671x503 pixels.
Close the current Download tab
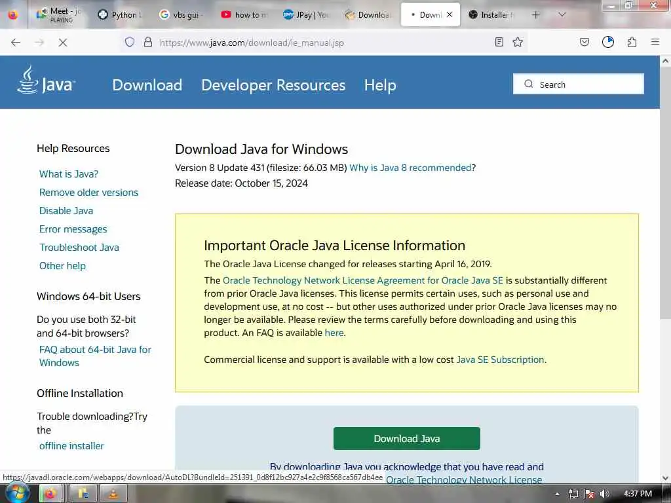[450, 14]
